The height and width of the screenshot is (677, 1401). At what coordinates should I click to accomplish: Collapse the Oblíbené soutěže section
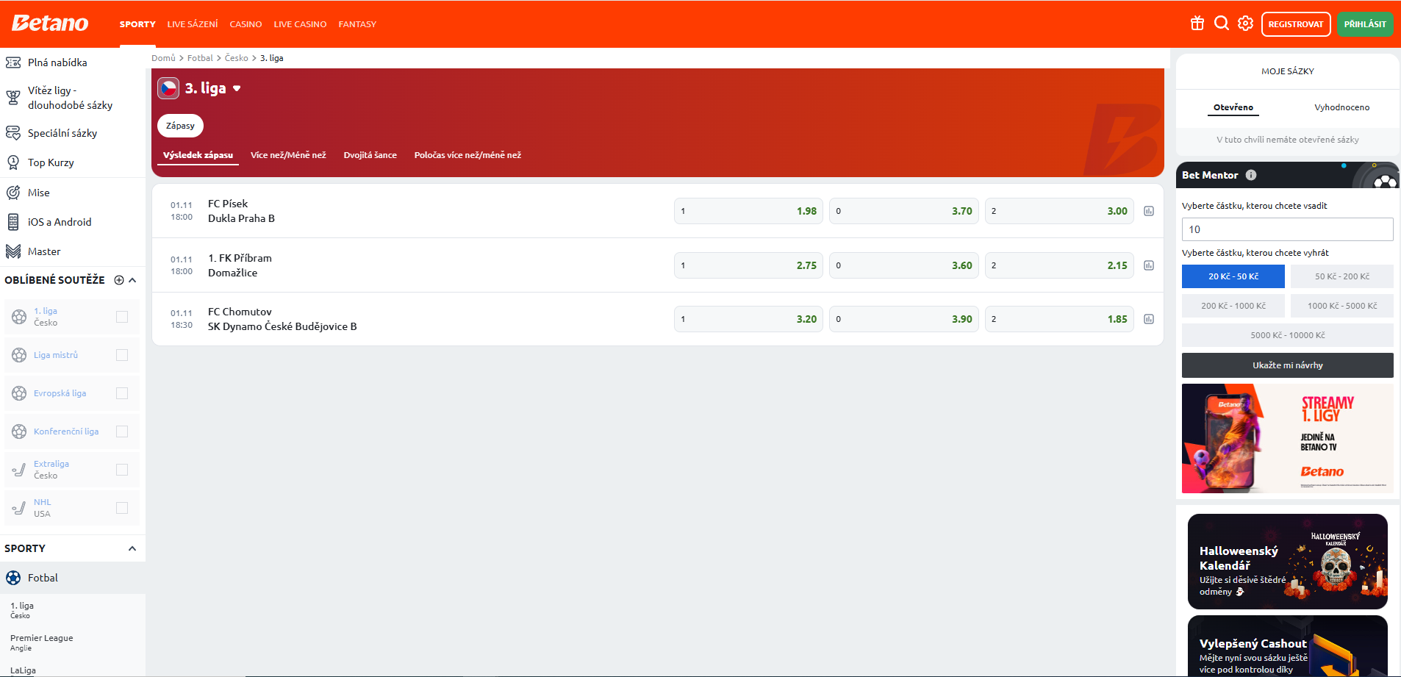pos(132,280)
